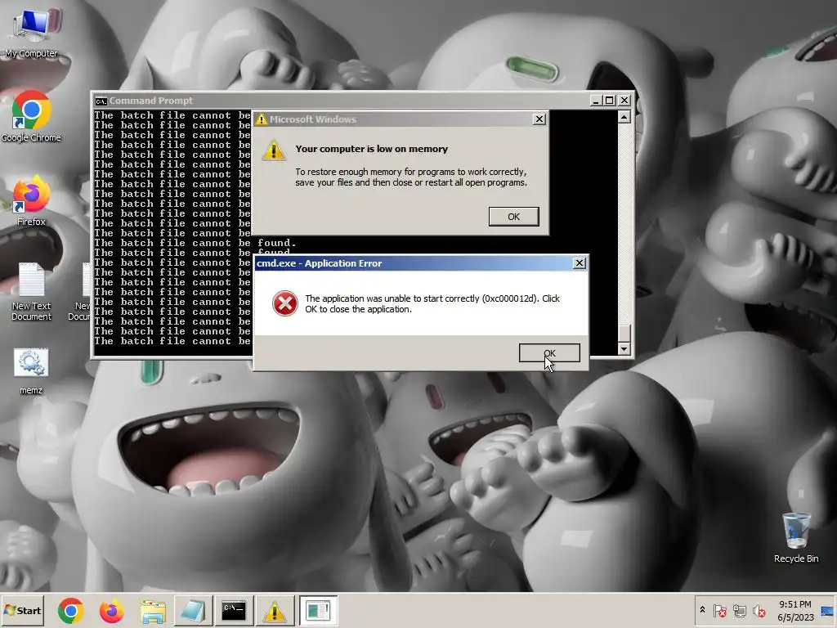Screen dimensions: 837x628
Task: Click the Start button on taskbar
Action: pyautogui.click(x=22, y=610)
